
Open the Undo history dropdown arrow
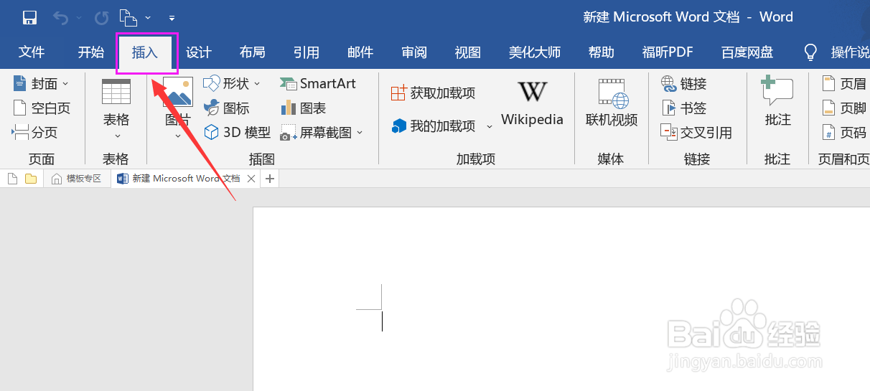[78, 17]
